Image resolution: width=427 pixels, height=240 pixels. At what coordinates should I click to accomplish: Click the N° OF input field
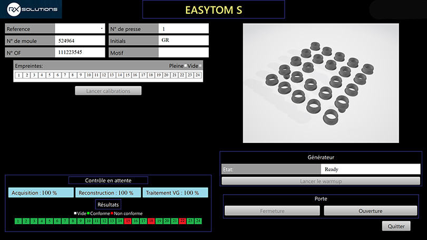click(x=80, y=52)
